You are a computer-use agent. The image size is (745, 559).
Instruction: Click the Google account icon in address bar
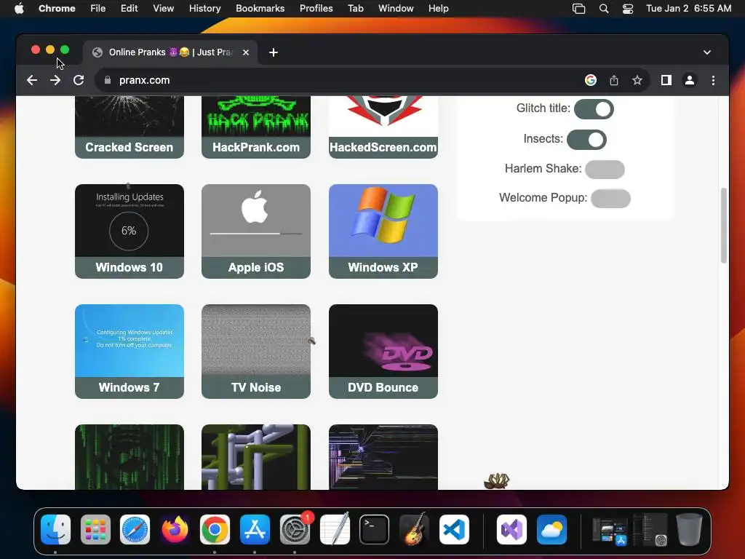click(x=591, y=80)
